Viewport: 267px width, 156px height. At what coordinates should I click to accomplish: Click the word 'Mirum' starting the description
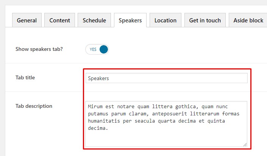(95, 107)
